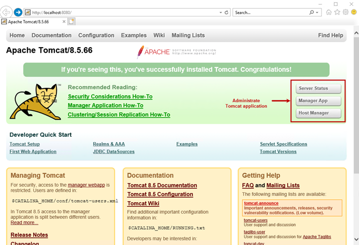Open the Tomcat Versions link

pos(278,152)
